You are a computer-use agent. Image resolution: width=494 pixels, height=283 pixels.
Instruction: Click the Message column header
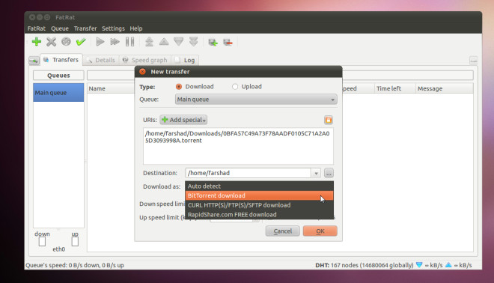(x=444, y=88)
